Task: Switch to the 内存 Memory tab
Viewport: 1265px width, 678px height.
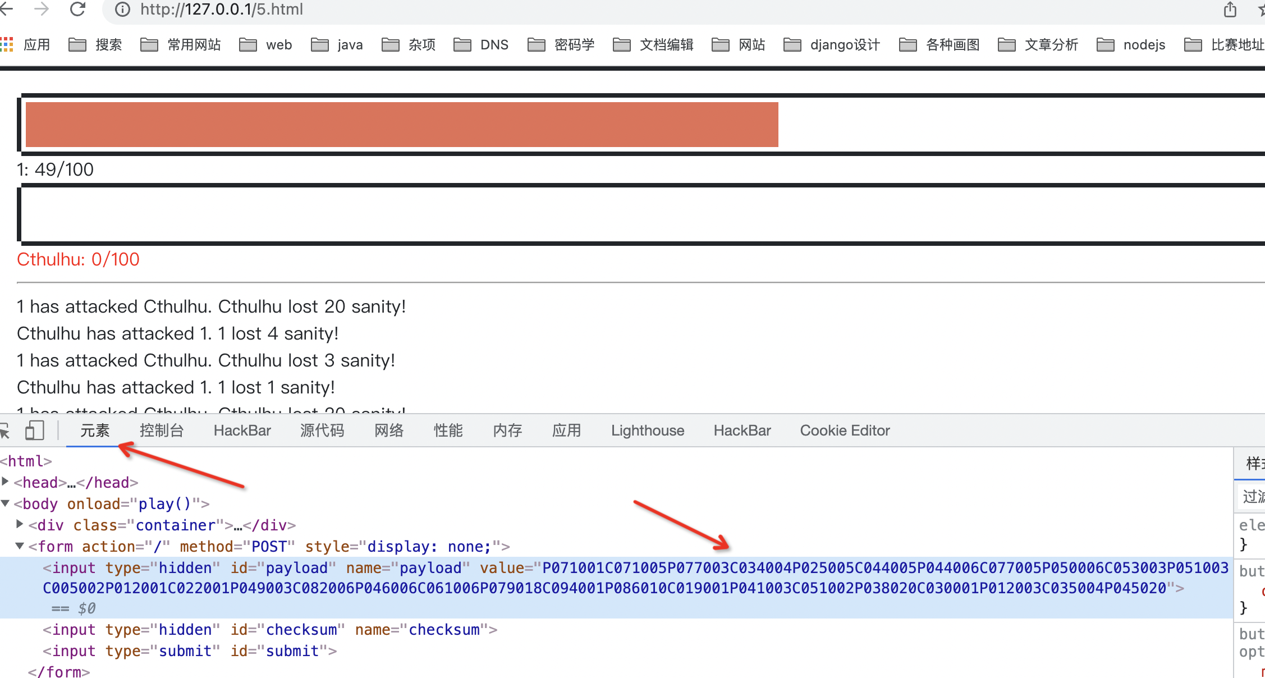Action: (507, 430)
